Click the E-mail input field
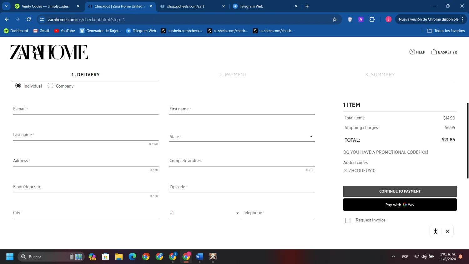This screenshot has height=264, width=469. [86, 109]
